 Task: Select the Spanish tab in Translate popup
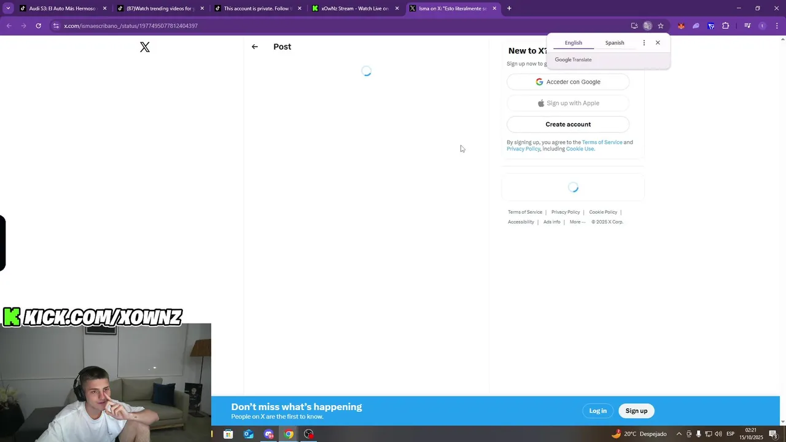[x=615, y=43]
